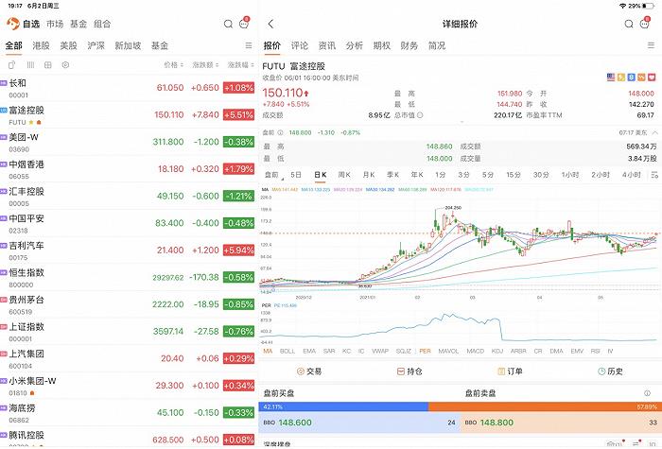Switch watchlist to column view icon
The width and height of the screenshot is (662, 449).
30,65
